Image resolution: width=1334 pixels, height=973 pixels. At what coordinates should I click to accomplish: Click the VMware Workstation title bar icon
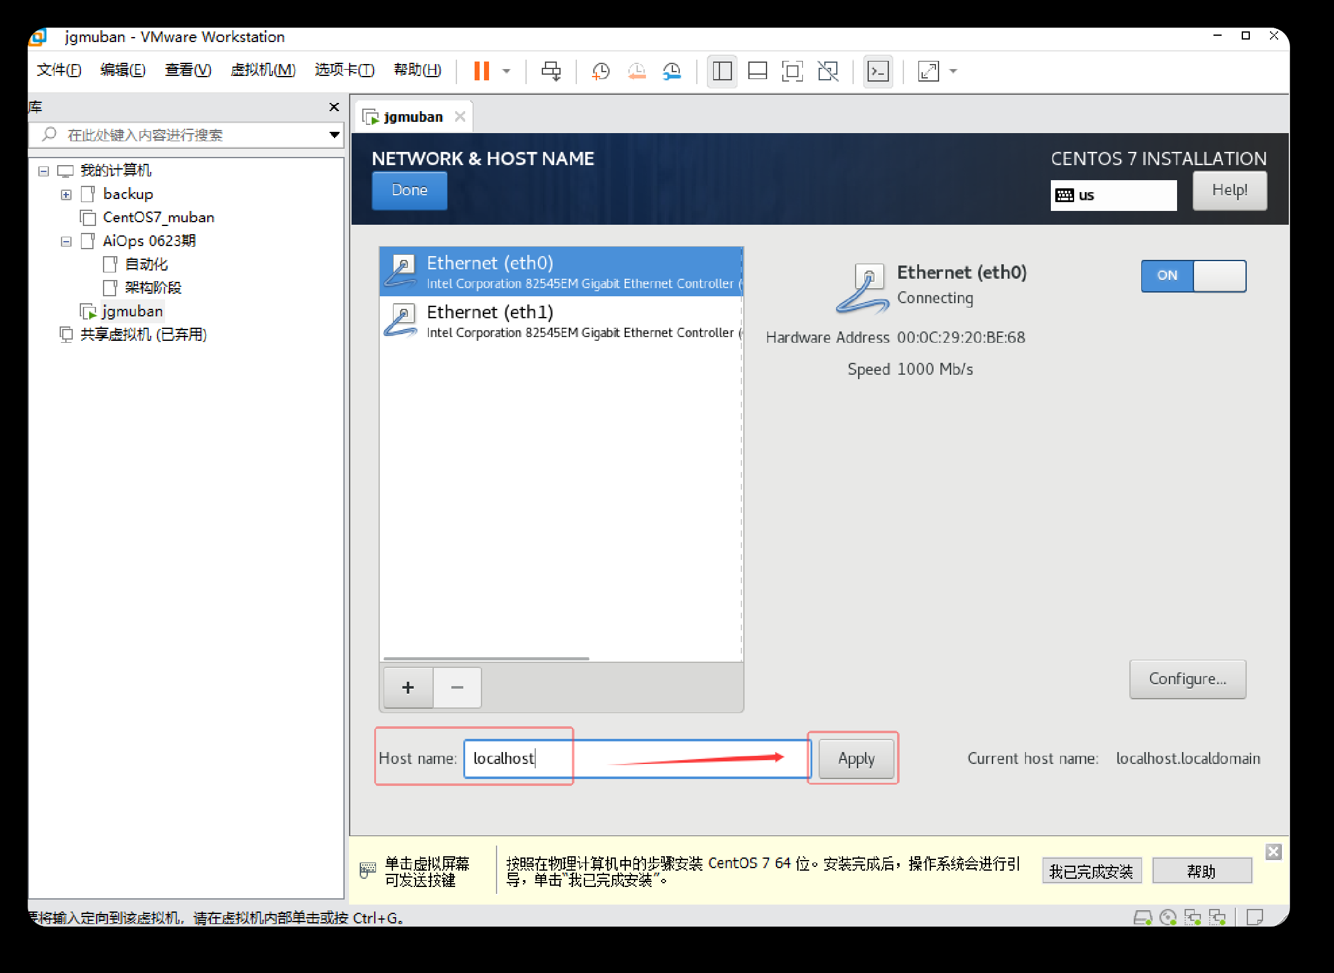[x=38, y=38]
